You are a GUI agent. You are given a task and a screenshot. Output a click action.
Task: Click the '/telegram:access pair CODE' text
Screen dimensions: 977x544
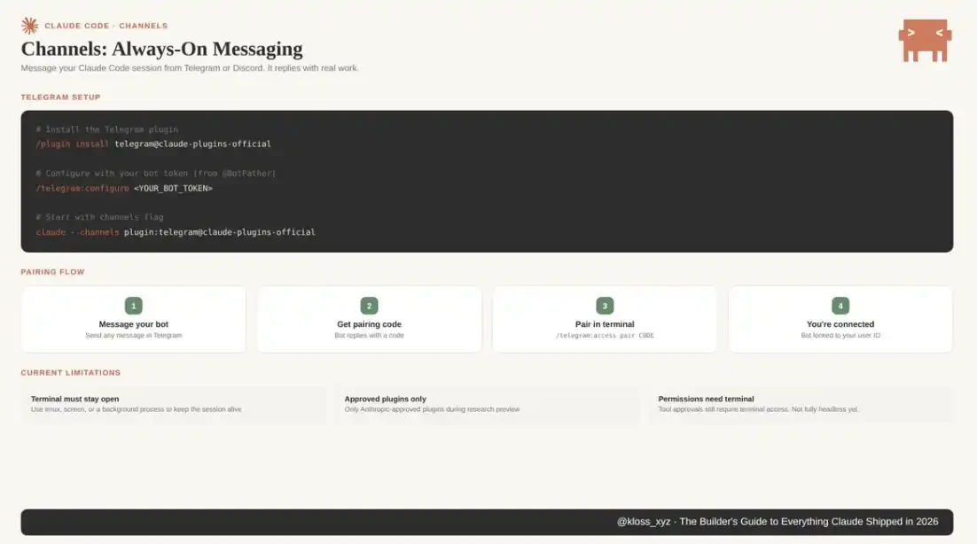(x=605, y=336)
